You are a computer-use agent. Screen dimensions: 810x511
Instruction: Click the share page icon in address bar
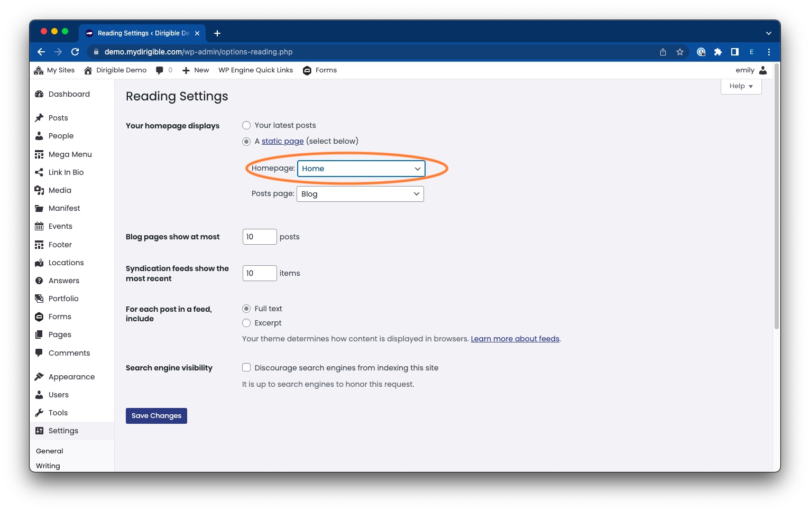tap(663, 52)
